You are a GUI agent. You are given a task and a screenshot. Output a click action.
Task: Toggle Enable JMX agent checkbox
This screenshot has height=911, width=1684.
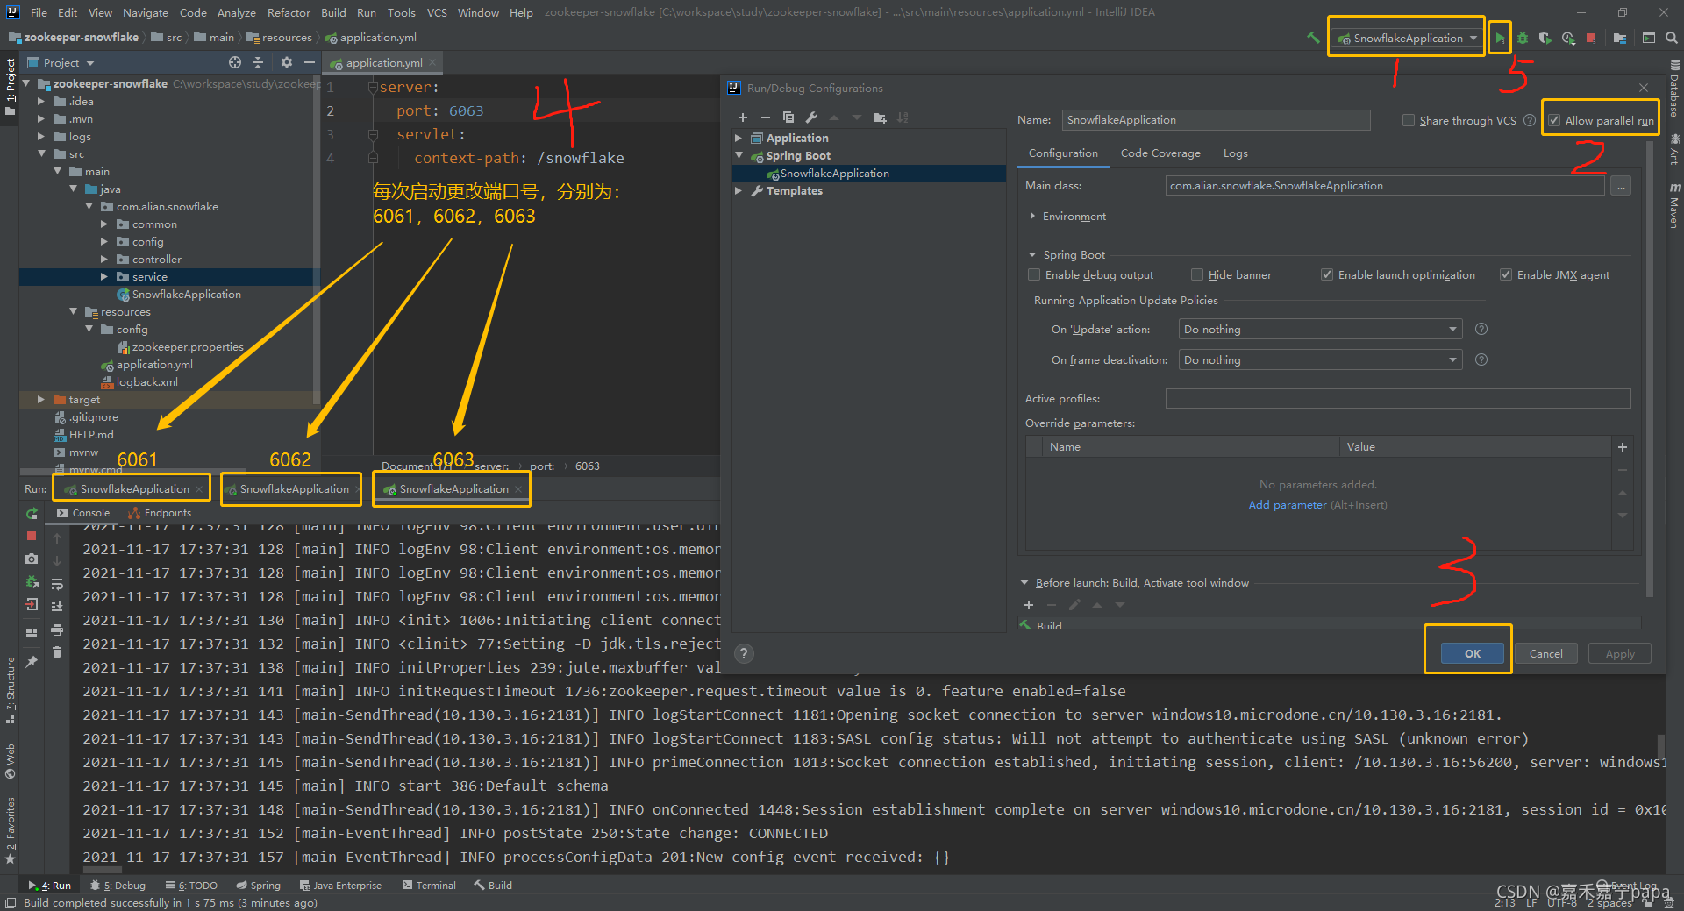[1506, 275]
